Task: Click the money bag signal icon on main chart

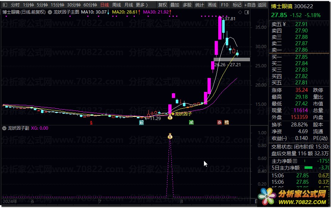Action: point(170,117)
